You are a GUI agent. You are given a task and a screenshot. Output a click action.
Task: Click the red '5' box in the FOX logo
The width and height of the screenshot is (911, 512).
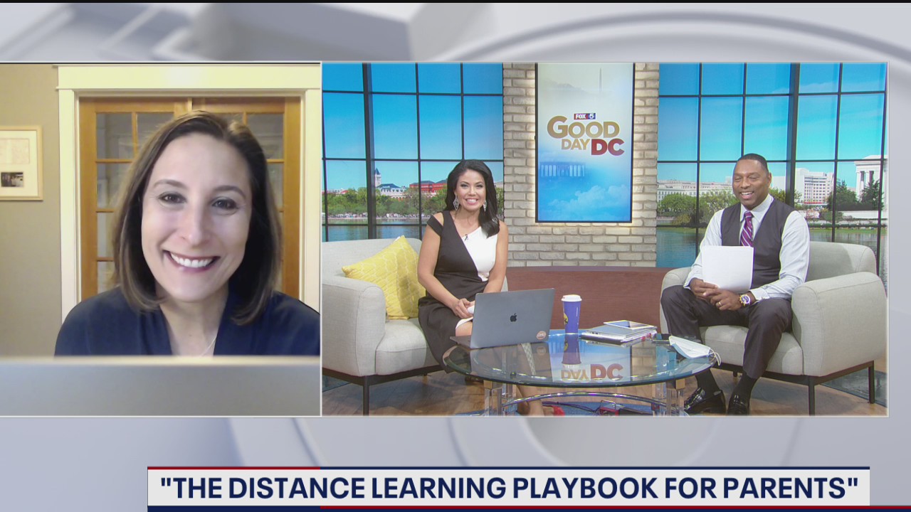click(x=593, y=116)
